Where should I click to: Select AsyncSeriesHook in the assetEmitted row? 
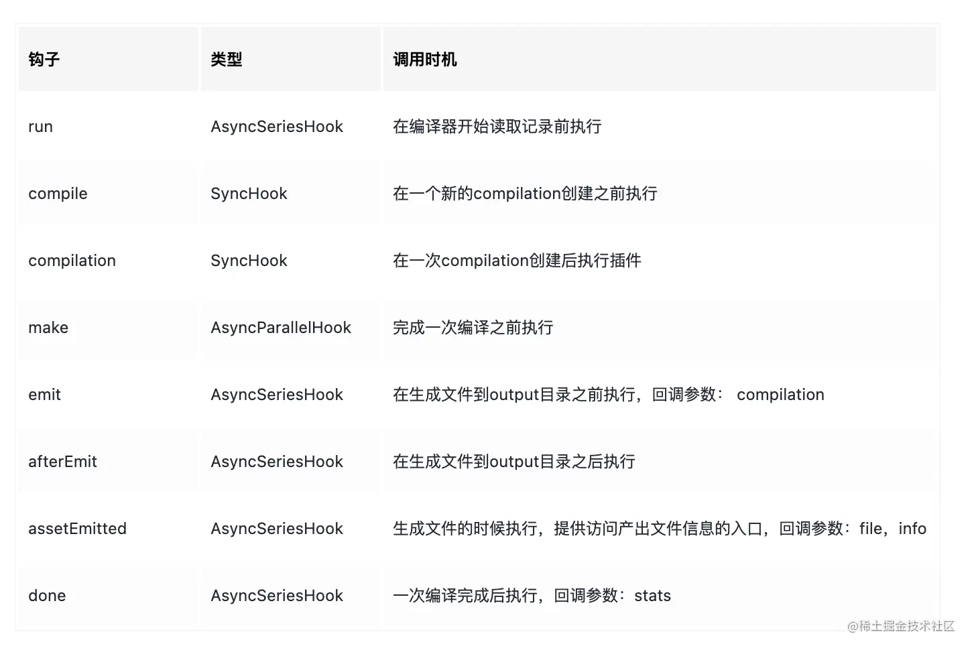[x=277, y=529]
